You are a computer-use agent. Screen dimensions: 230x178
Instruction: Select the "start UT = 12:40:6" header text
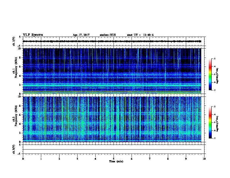click(x=140, y=35)
